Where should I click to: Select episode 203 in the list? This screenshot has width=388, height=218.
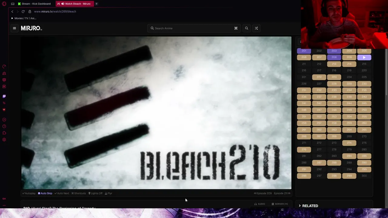(x=334, y=51)
